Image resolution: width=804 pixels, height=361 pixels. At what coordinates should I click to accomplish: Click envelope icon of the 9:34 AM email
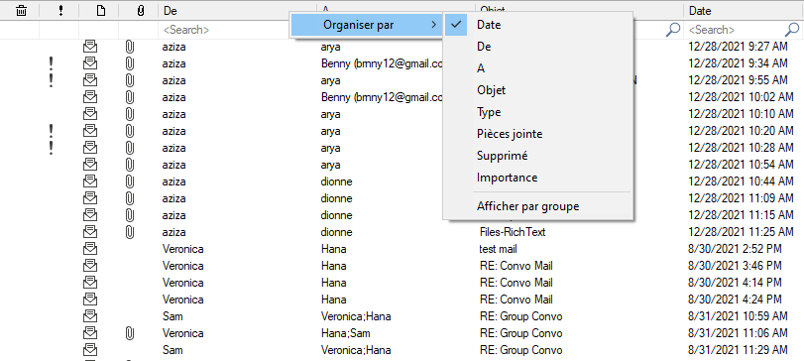tap(90, 63)
